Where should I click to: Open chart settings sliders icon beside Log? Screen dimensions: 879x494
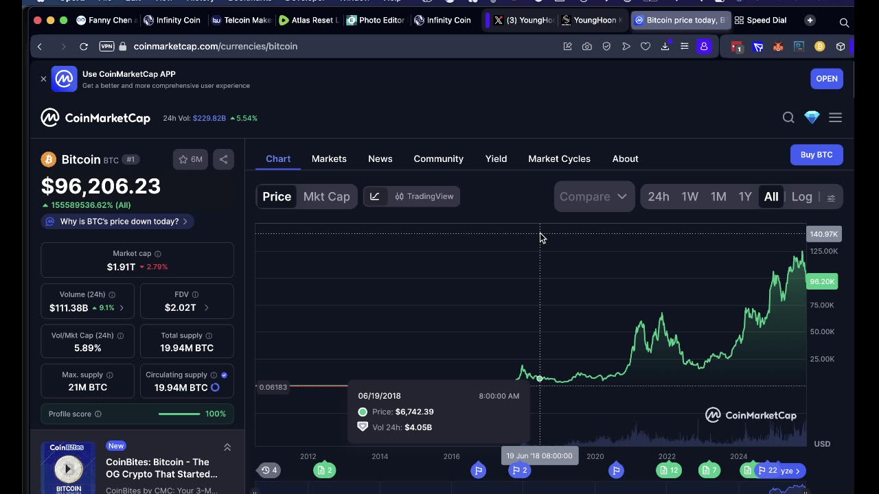coord(831,198)
